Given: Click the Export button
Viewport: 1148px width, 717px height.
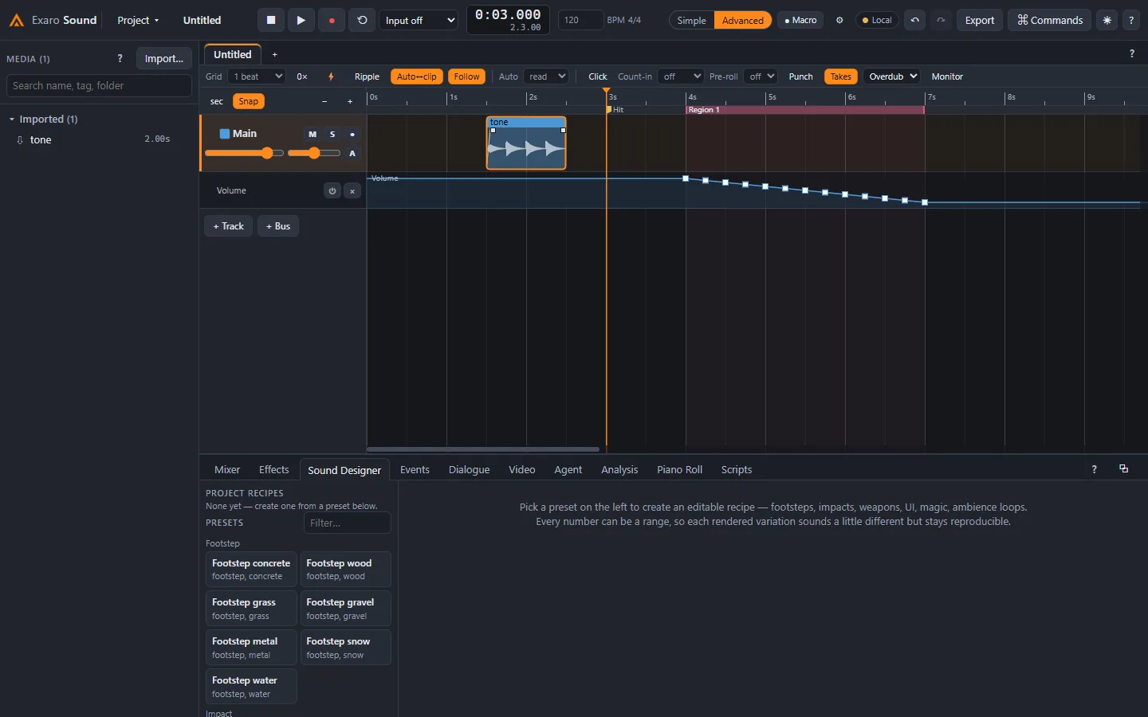Looking at the screenshot, I should click(x=979, y=20).
